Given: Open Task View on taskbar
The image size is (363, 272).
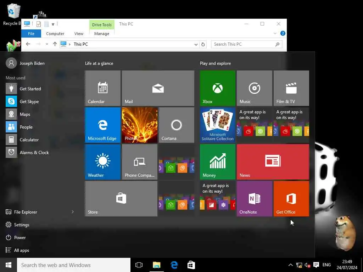Looking at the screenshot, I should 139,265.
